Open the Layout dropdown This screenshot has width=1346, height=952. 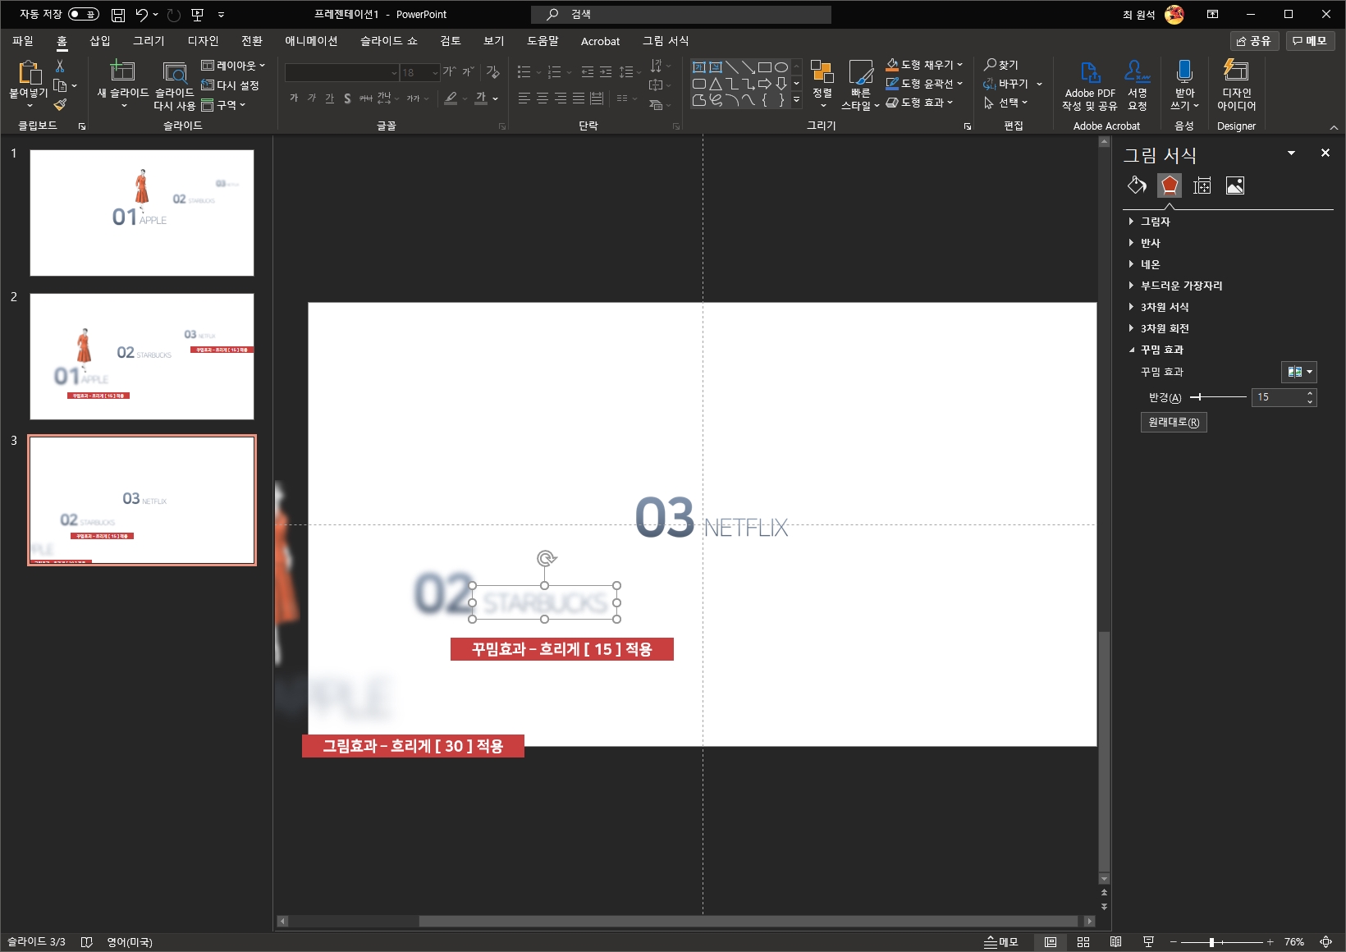[x=233, y=66]
